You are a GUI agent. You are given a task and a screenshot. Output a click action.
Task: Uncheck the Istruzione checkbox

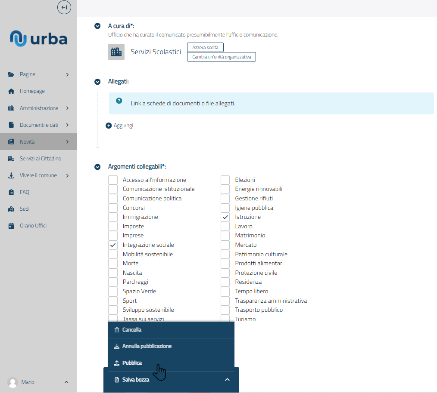pos(225,217)
